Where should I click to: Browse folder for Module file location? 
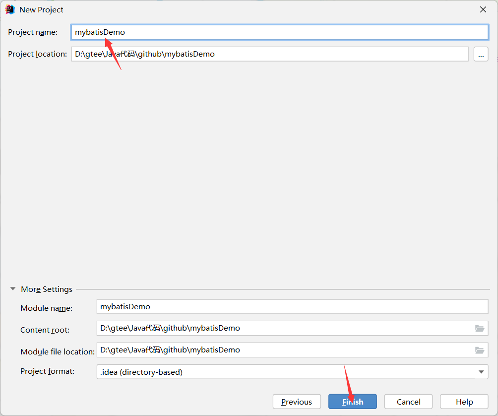pos(480,350)
